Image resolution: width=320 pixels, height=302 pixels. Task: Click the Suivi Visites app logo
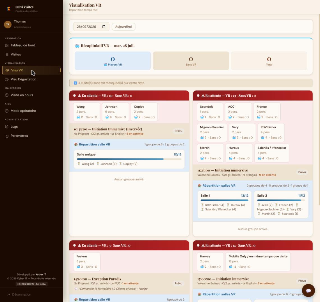point(9,9)
